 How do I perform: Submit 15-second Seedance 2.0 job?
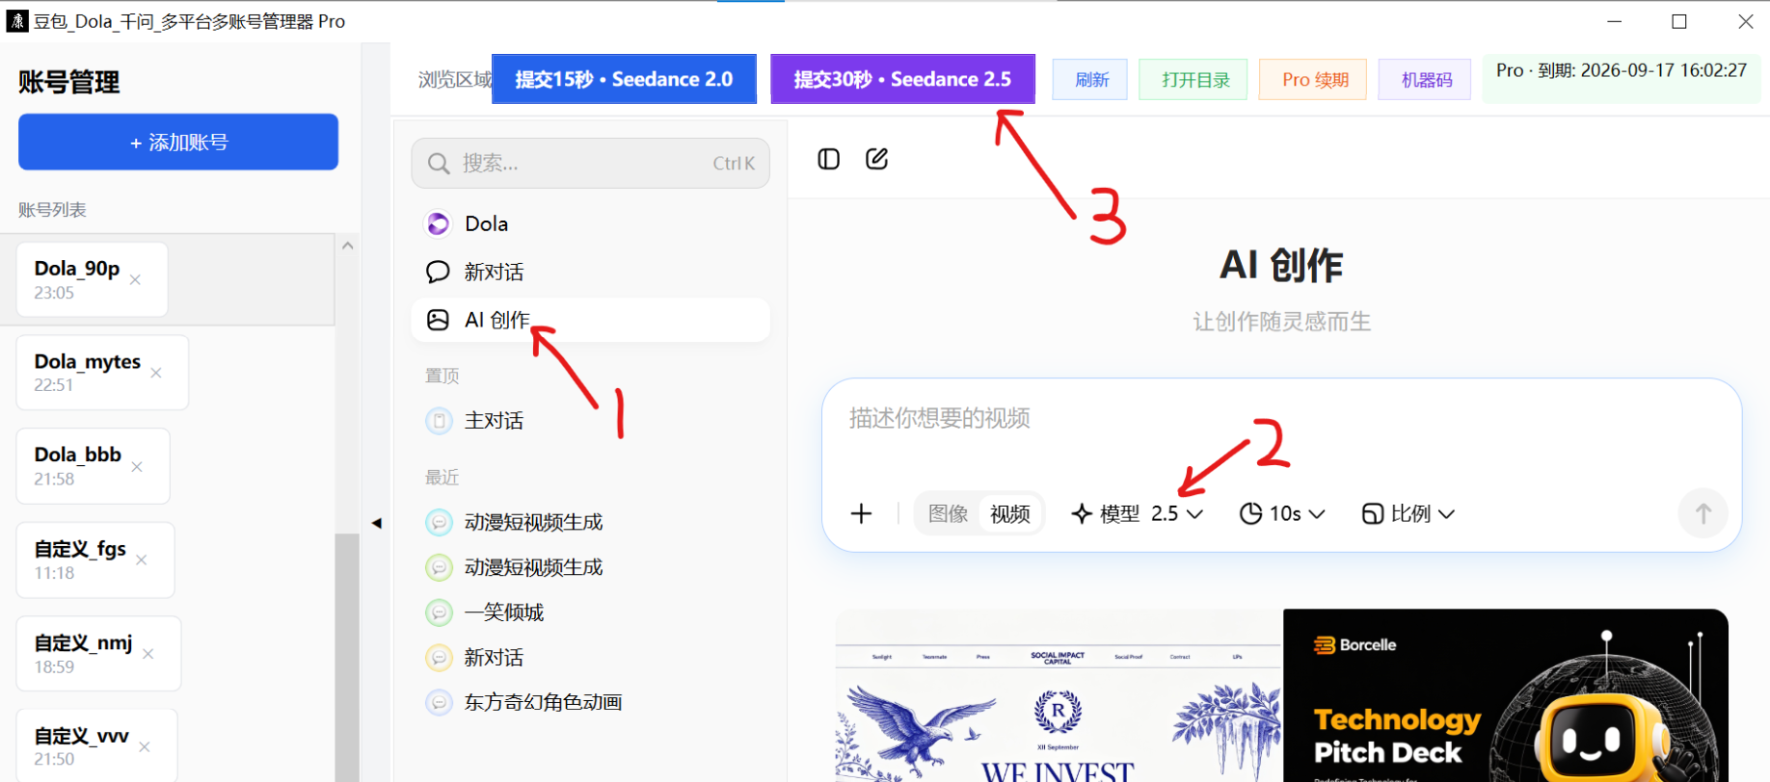(x=624, y=79)
